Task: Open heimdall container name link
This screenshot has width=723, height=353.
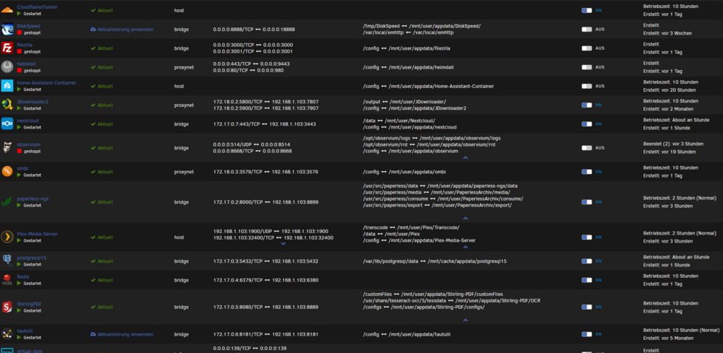Action: [26, 64]
